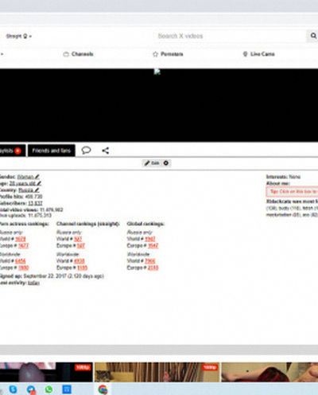
Task: Open the Subscribers count link
Action: point(35,203)
